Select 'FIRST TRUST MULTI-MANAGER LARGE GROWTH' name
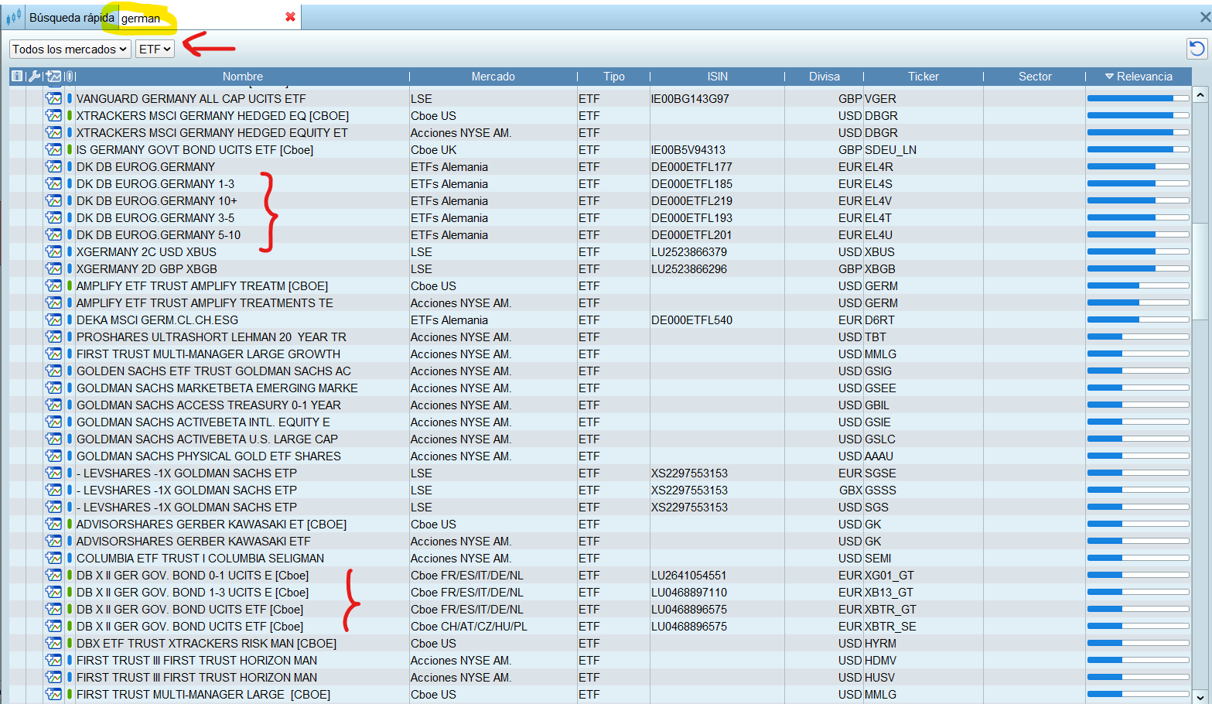1212x704 pixels. pos(208,354)
